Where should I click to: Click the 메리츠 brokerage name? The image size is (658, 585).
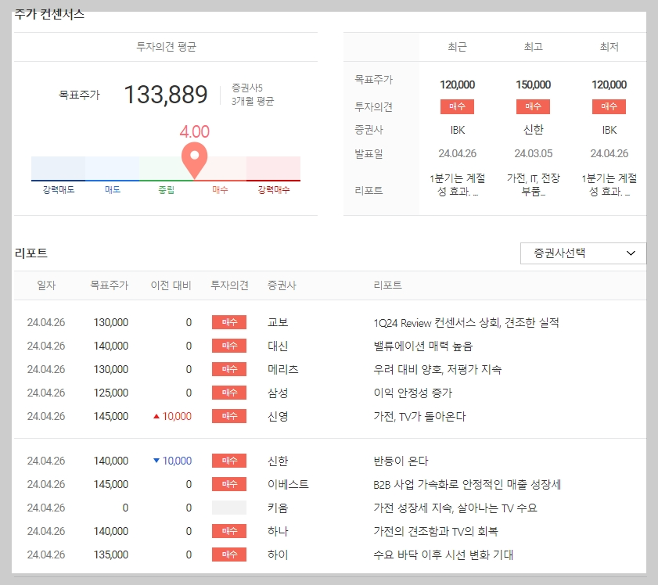click(x=283, y=369)
